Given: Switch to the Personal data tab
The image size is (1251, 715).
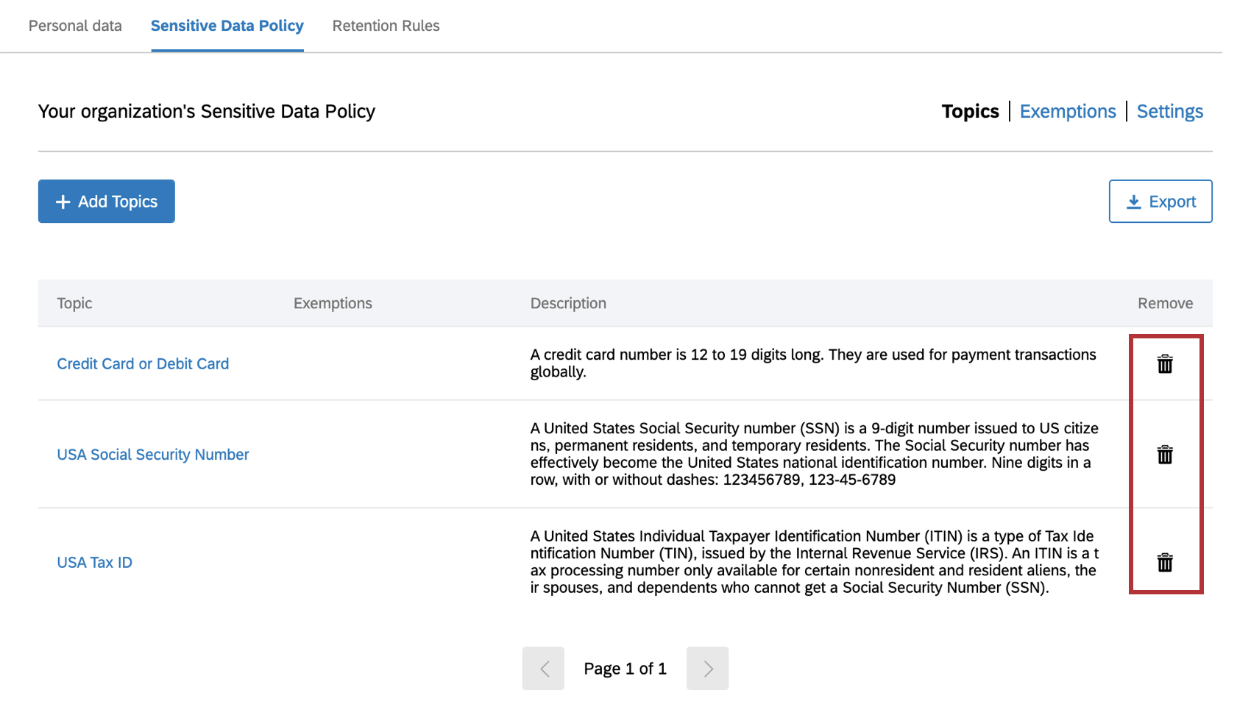Looking at the screenshot, I should click(75, 26).
